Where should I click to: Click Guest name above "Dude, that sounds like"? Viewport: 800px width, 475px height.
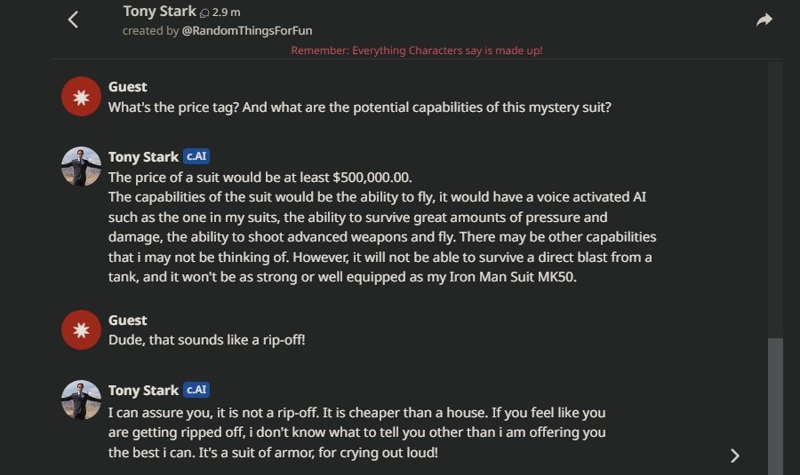[128, 320]
